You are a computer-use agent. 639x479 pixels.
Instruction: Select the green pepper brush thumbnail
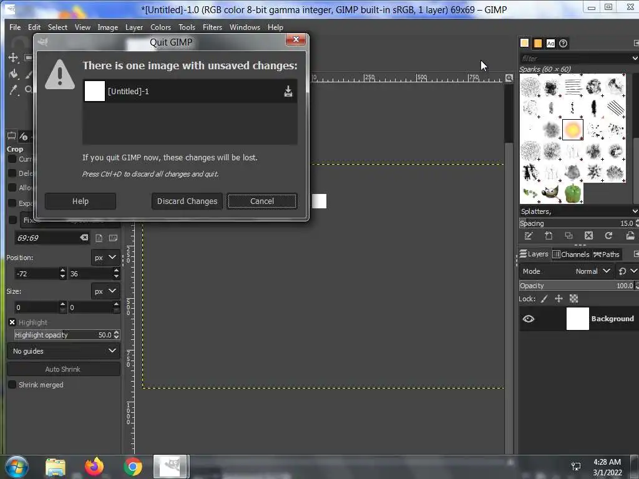pos(573,193)
